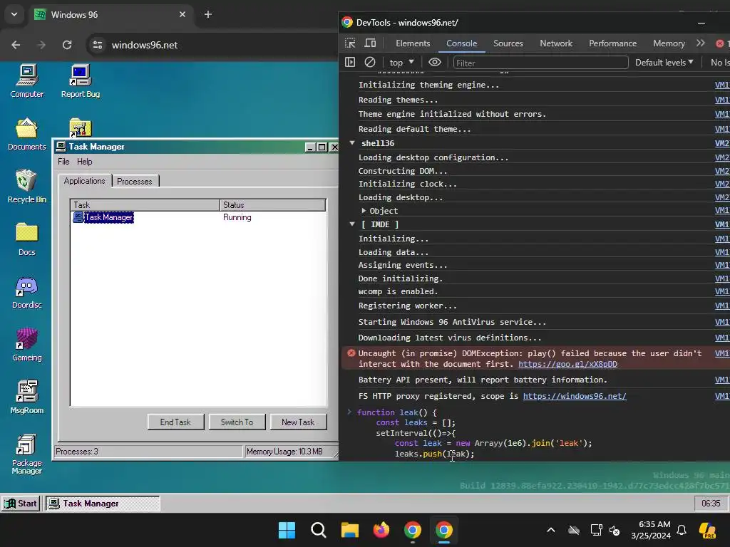Open the Docs folder icon
The height and width of the screenshot is (547, 730).
(x=26, y=239)
